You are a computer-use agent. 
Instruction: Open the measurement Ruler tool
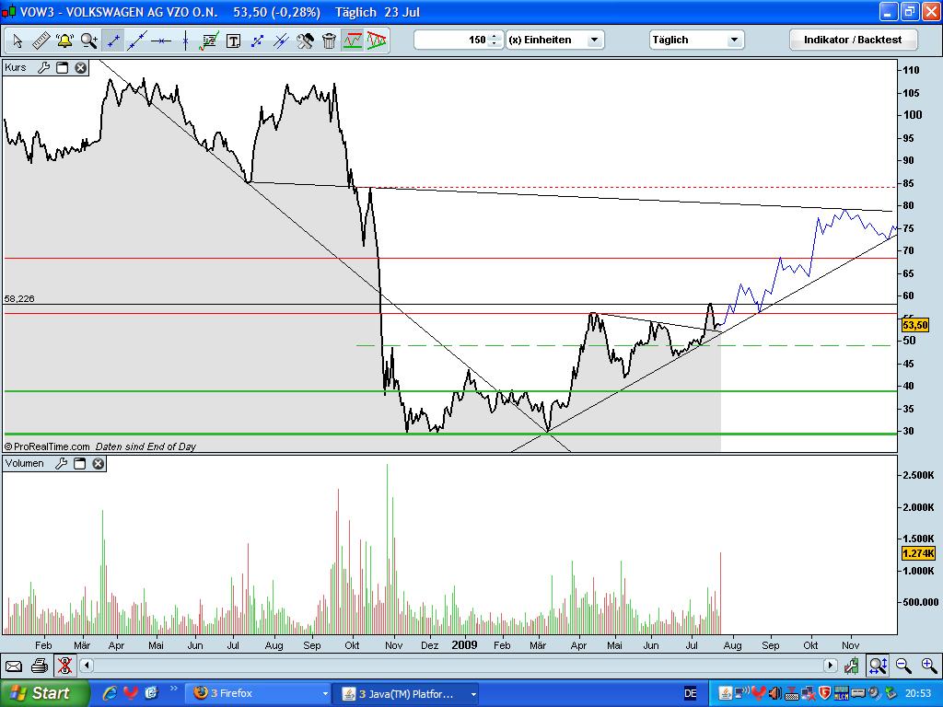(x=41, y=40)
